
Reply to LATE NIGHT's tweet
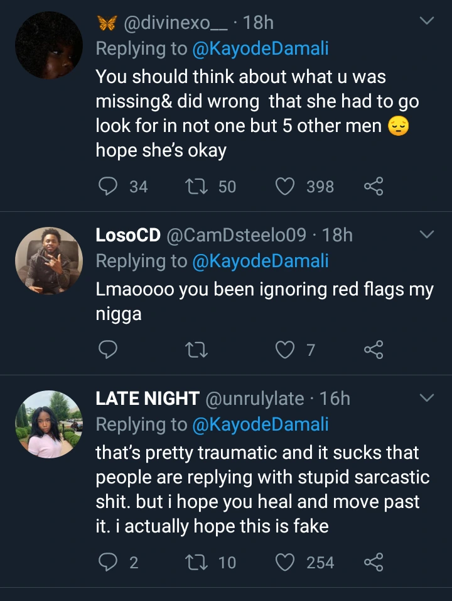(x=109, y=561)
